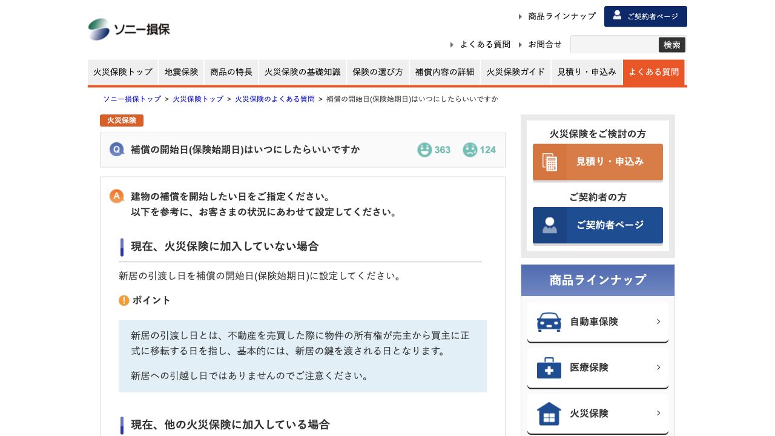Click heading 現在、他の火災保険に加入している場合

(230, 424)
